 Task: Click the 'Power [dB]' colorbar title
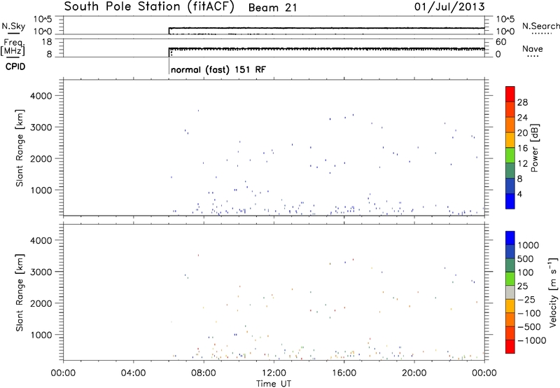pos(535,148)
